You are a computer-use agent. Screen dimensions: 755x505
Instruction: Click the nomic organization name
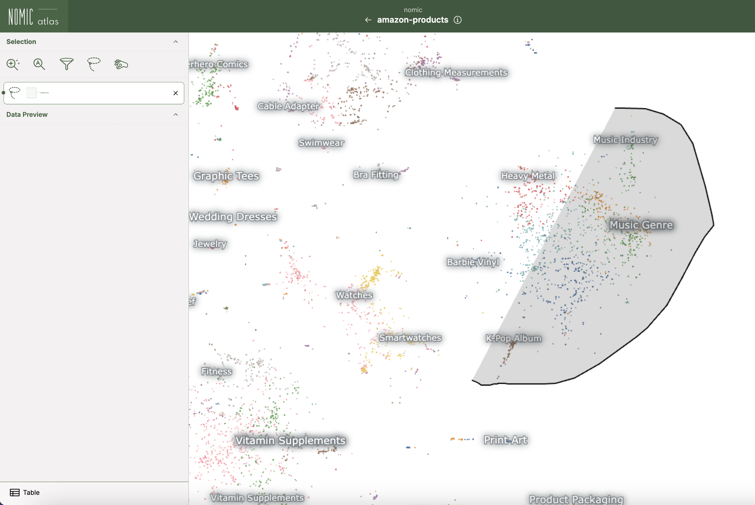(413, 10)
